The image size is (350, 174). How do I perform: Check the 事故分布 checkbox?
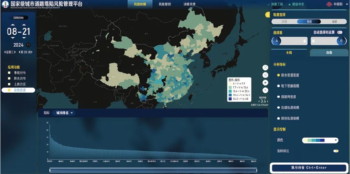click(x=9, y=73)
